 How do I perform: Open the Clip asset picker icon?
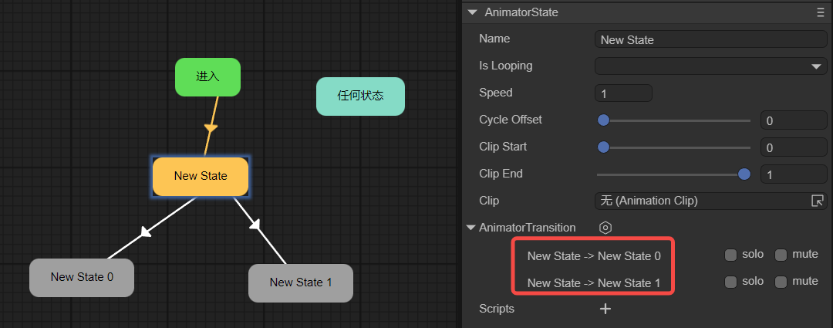pyautogui.click(x=818, y=201)
